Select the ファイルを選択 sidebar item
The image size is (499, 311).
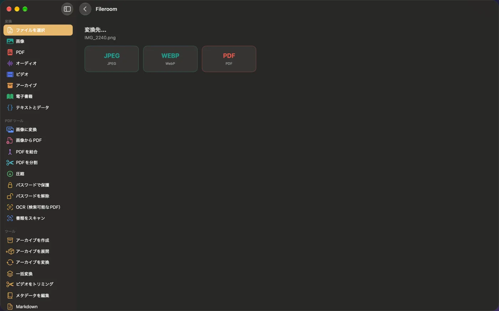point(38,30)
